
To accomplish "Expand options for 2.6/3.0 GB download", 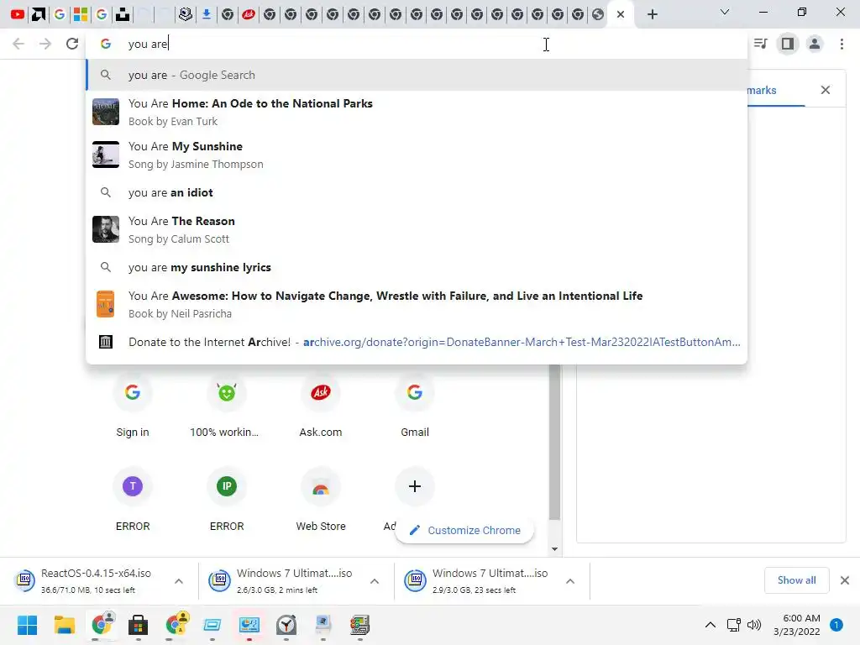I will (375, 581).
